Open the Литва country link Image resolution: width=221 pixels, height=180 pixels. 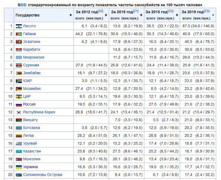[x=28, y=136]
